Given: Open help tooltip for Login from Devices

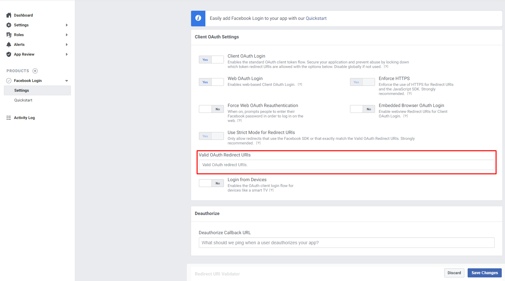Looking at the screenshot, I should 271,190.
